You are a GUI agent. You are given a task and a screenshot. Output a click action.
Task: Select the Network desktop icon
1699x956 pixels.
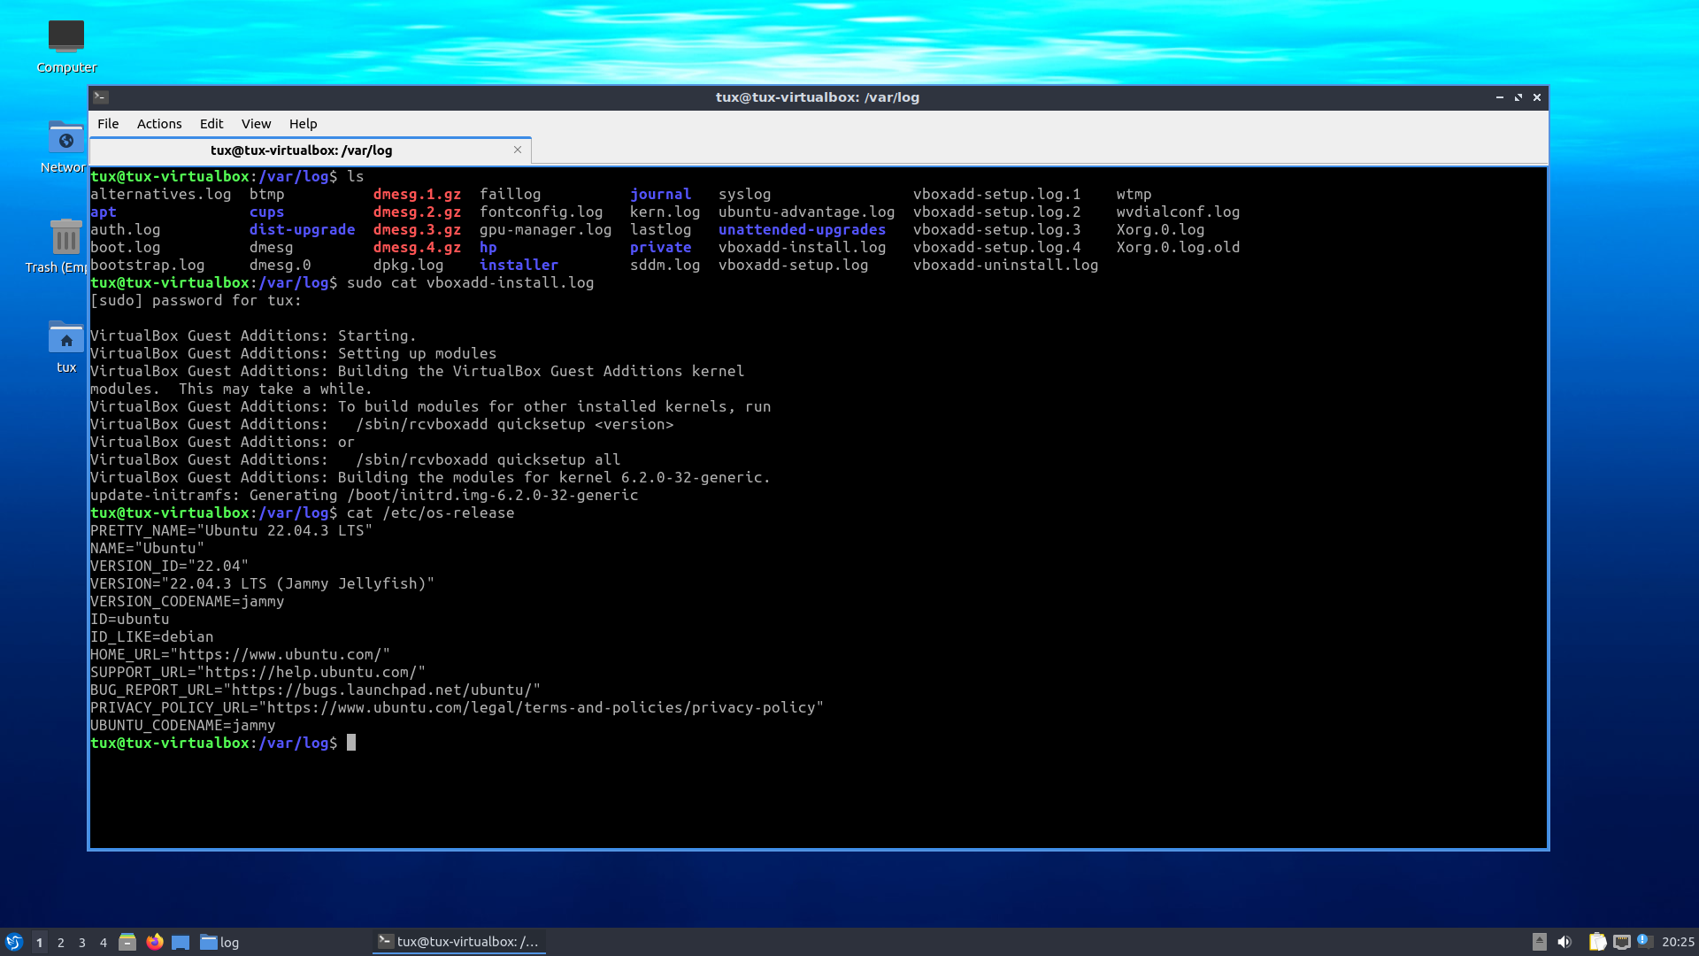[65, 147]
